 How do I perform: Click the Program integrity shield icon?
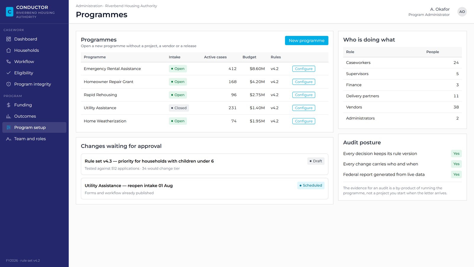(x=9, y=84)
